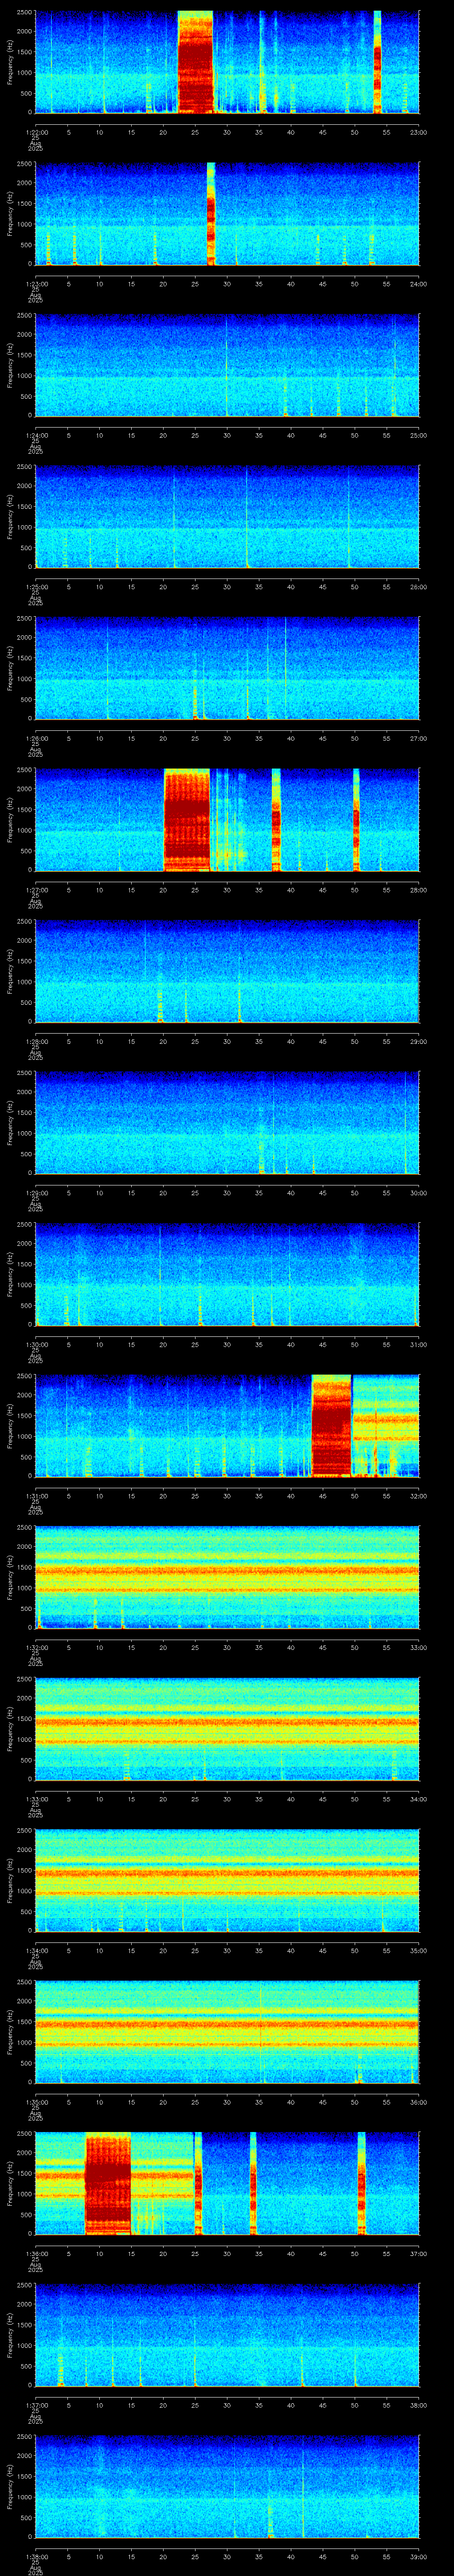Click the 1:22:00 start time label

click(35, 132)
